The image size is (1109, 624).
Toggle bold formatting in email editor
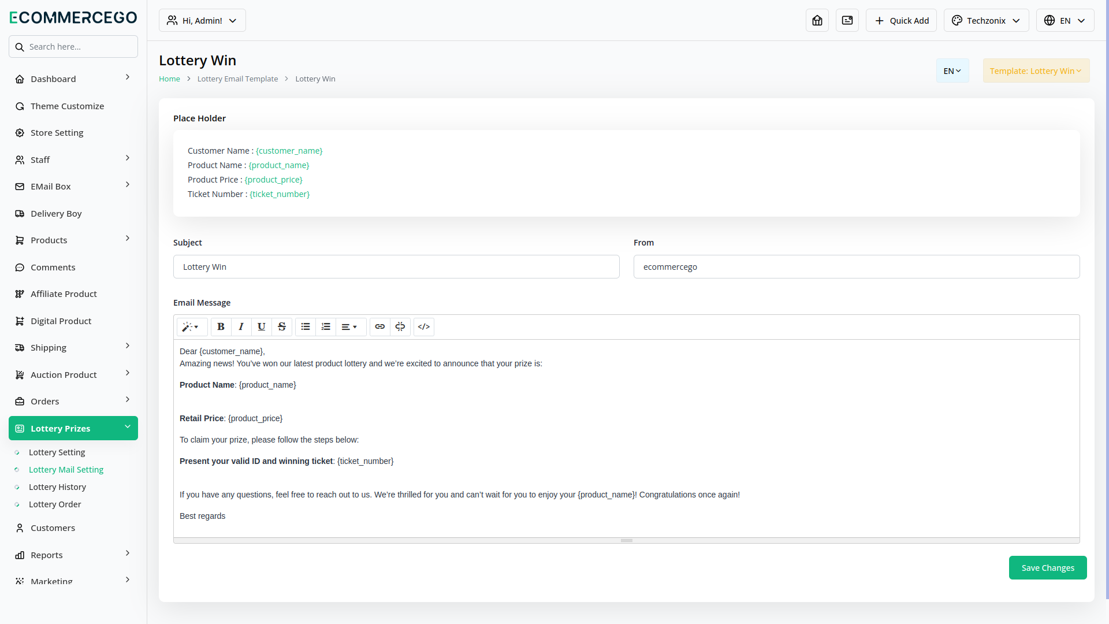pos(221,327)
